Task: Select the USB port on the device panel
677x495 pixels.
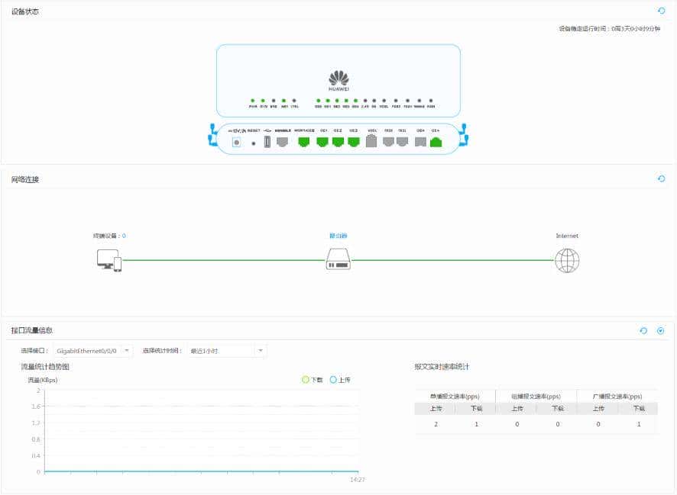Action: (x=267, y=141)
